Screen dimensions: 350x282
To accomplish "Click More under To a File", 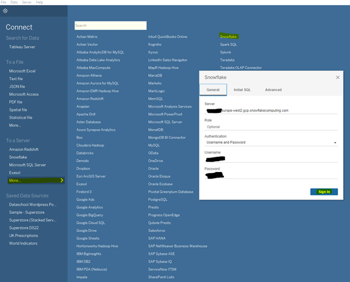I will [15, 125].
